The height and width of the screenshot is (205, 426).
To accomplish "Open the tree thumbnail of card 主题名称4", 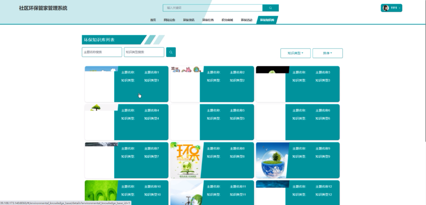I will point(101,107).
